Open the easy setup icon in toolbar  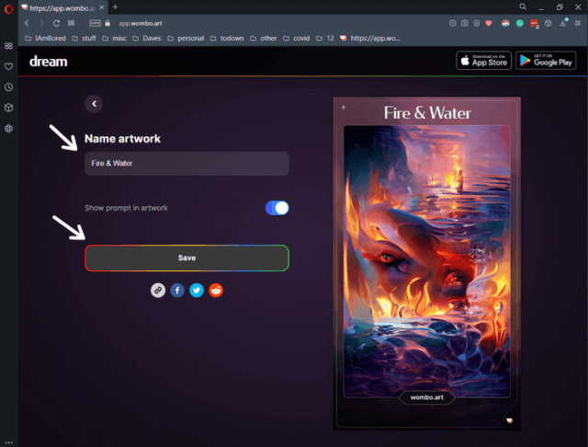point(578,23)
